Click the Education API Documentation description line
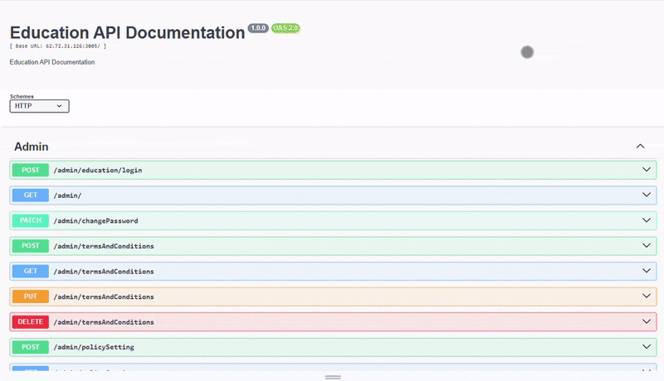664x381 pixels. pyautogui.click(x=52, y=62)
